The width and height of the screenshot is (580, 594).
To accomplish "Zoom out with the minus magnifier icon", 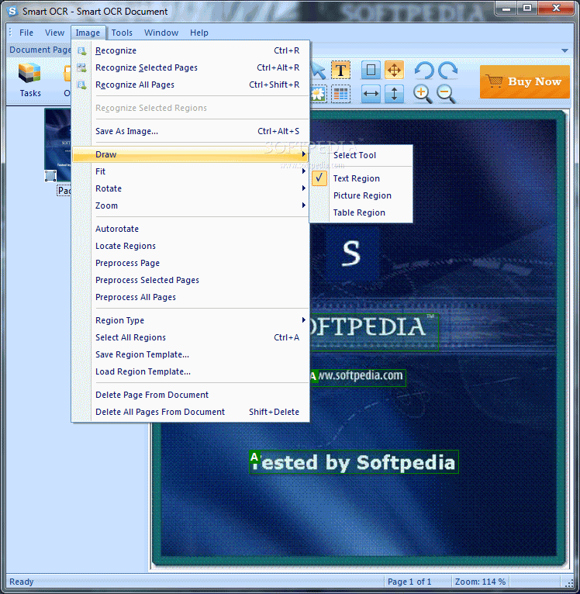I will pos(446,94).
